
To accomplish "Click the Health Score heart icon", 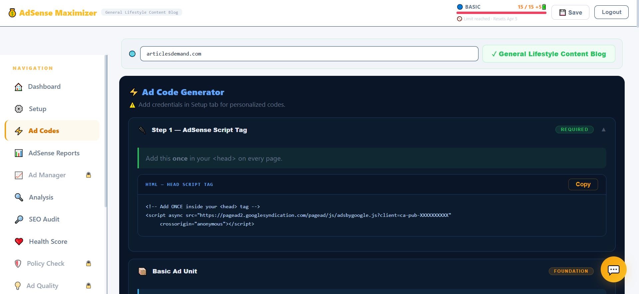I will tap(19, 241).
